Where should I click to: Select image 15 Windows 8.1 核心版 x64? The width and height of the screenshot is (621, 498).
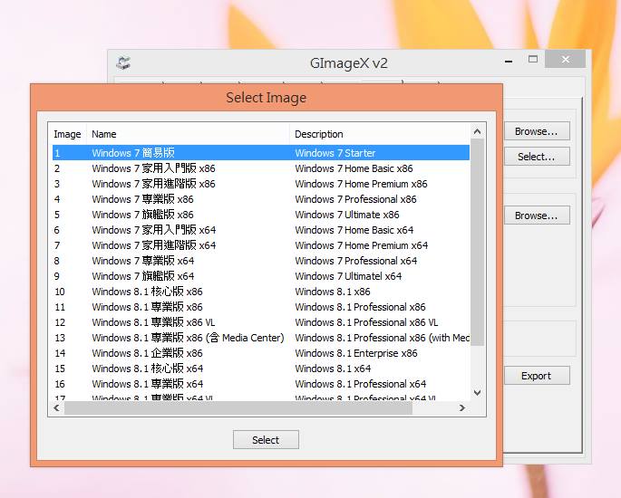pyautogui.click(x=261, y=369)
